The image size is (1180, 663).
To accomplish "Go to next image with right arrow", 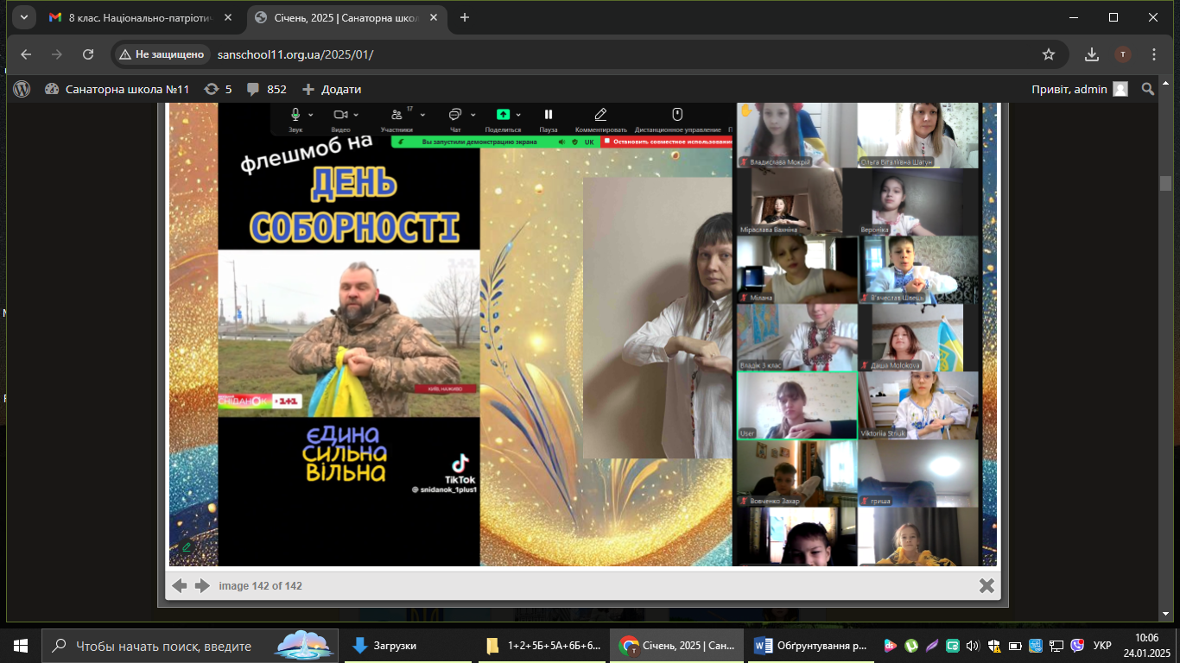I will point(203,586).
